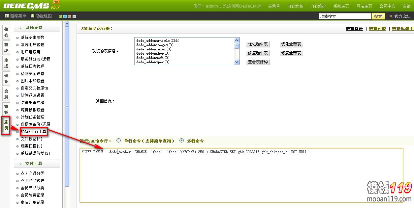Open the 内容维护 top menu
Screen dimensions: 414x208
(318, 6)
